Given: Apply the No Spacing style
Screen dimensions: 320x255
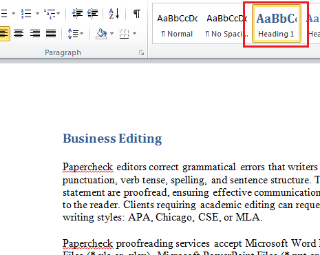Looking at the screenshot, I should click(226, 25).
